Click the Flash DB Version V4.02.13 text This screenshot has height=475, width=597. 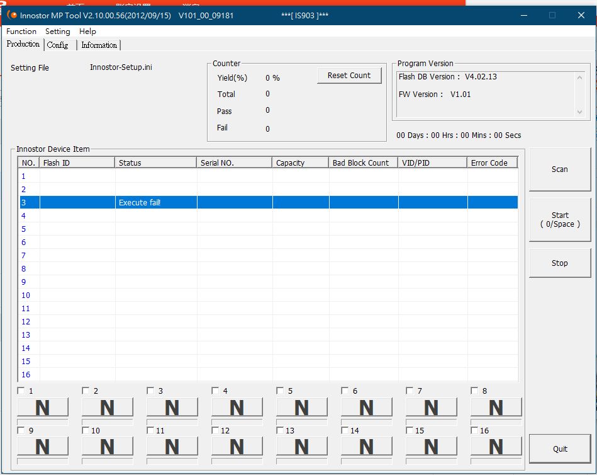coord(448,77)
